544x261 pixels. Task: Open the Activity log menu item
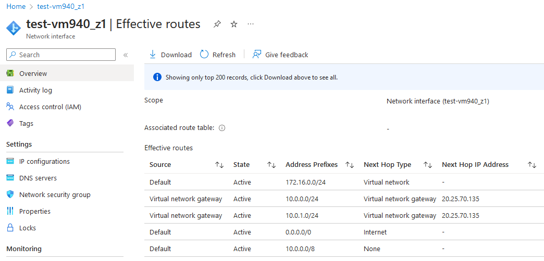pos(35,90)
